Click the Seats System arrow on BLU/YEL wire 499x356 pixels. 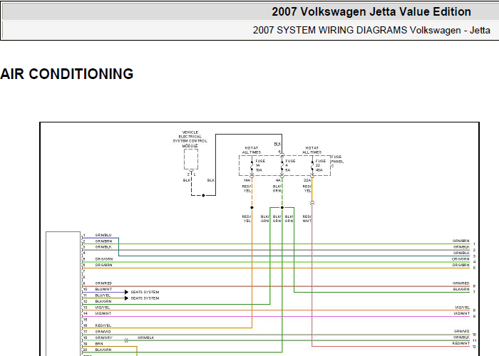point(128,298)
